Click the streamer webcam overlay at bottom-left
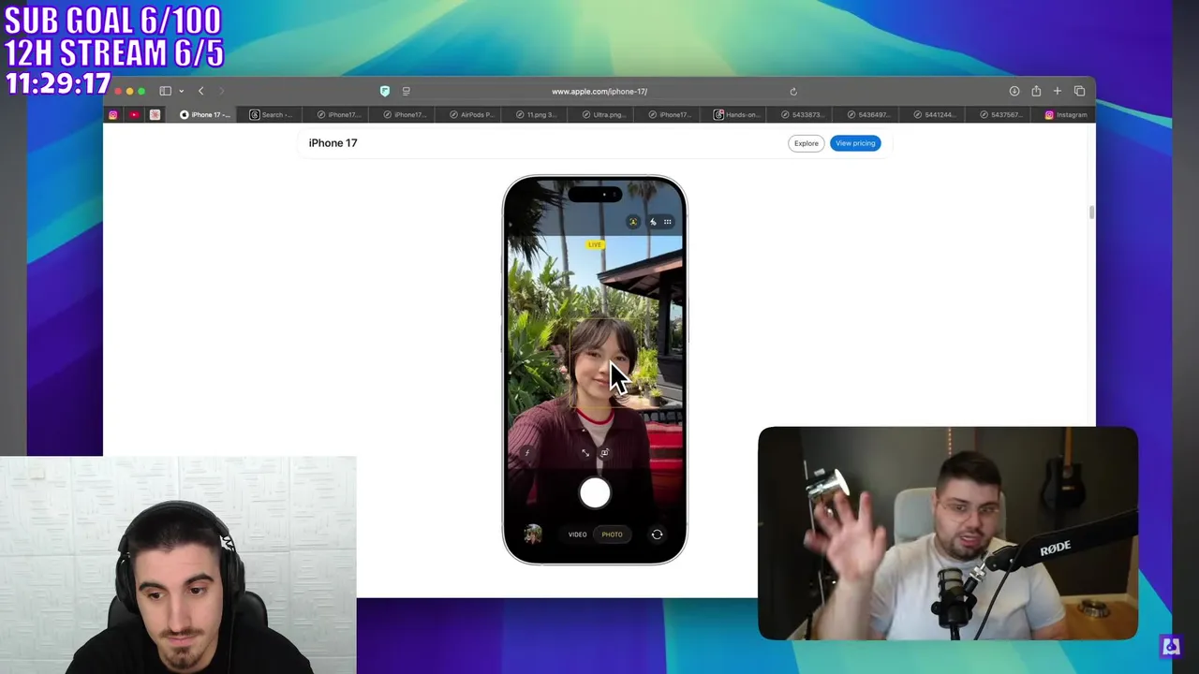Image resolution: width=1199 pixels, height=674 pixels. [x=178, y=565]
